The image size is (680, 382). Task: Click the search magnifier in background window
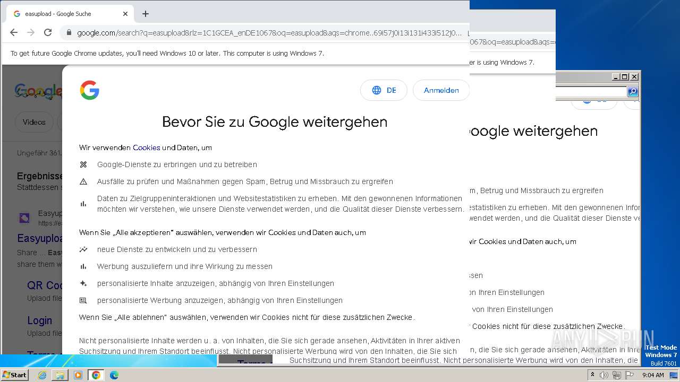click(x=633, y=92)
